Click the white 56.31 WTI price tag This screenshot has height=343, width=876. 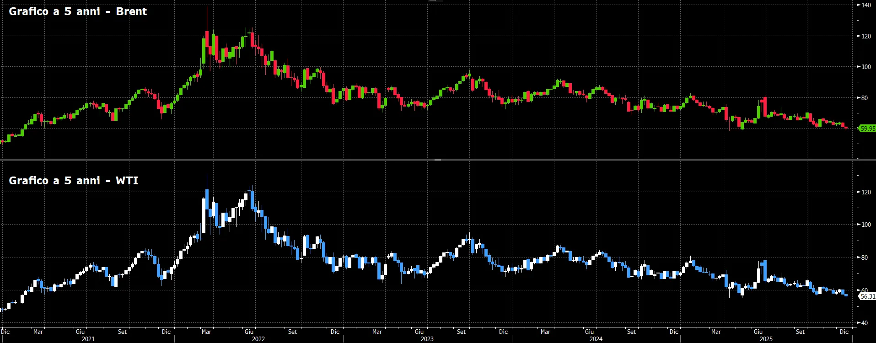[867, 296]
